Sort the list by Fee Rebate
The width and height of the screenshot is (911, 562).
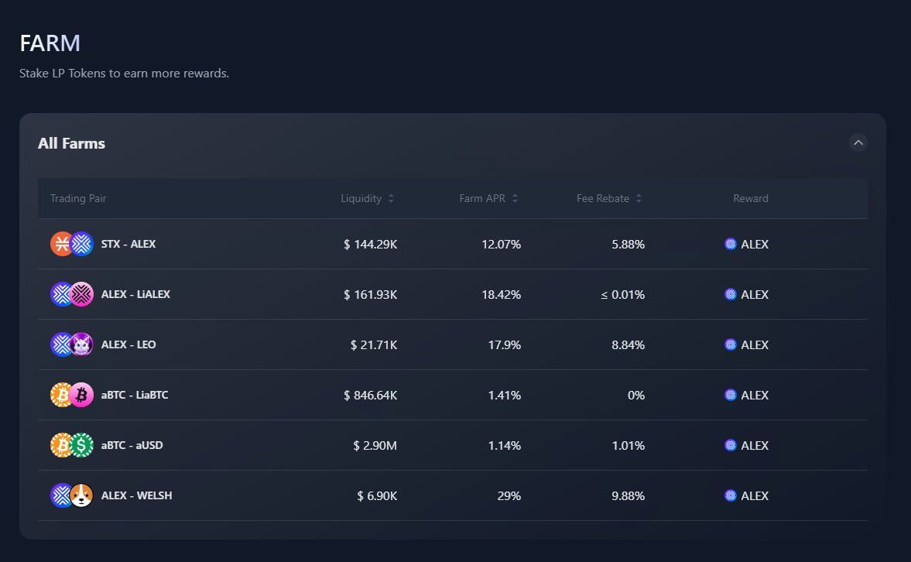click(608, 198)
